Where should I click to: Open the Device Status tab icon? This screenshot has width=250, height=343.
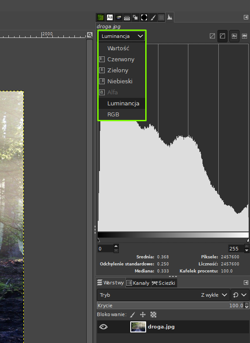tap(136, 17)
